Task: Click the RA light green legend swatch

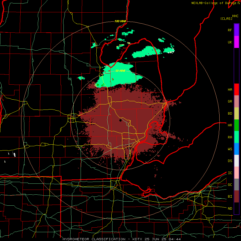Action: 236,137
